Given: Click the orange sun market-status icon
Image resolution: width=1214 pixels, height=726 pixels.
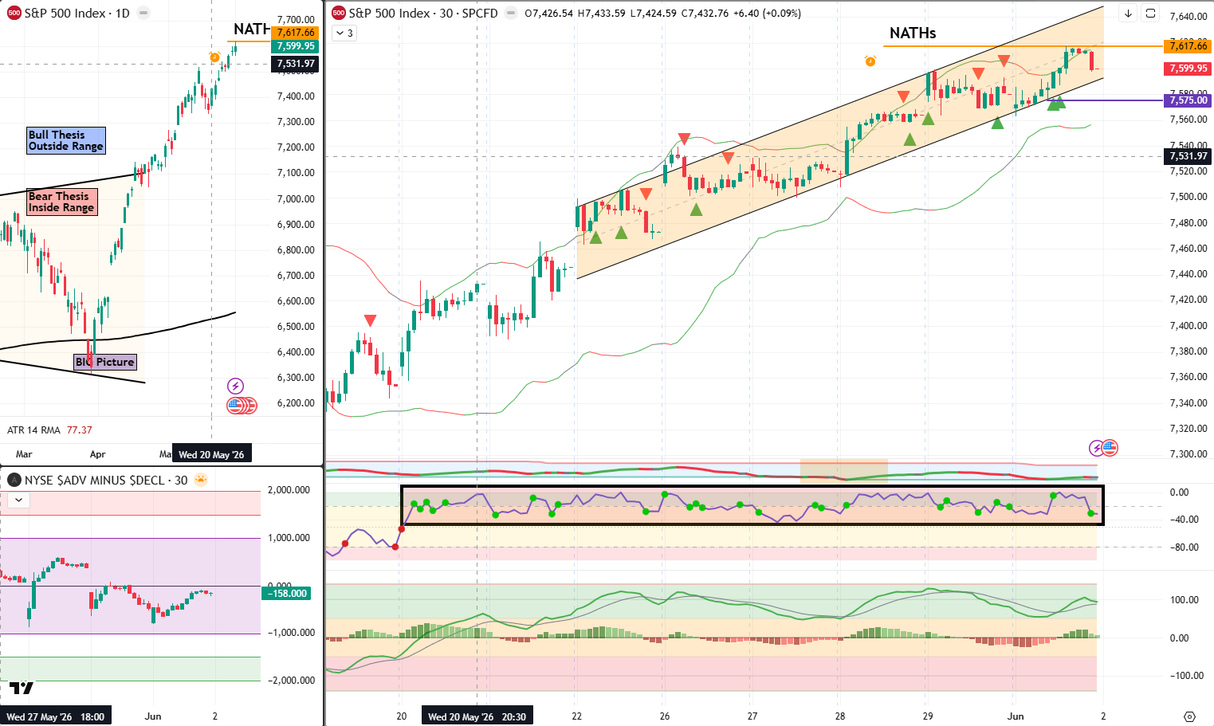Looking at the screenshot, I should click(x=201, y=480).
